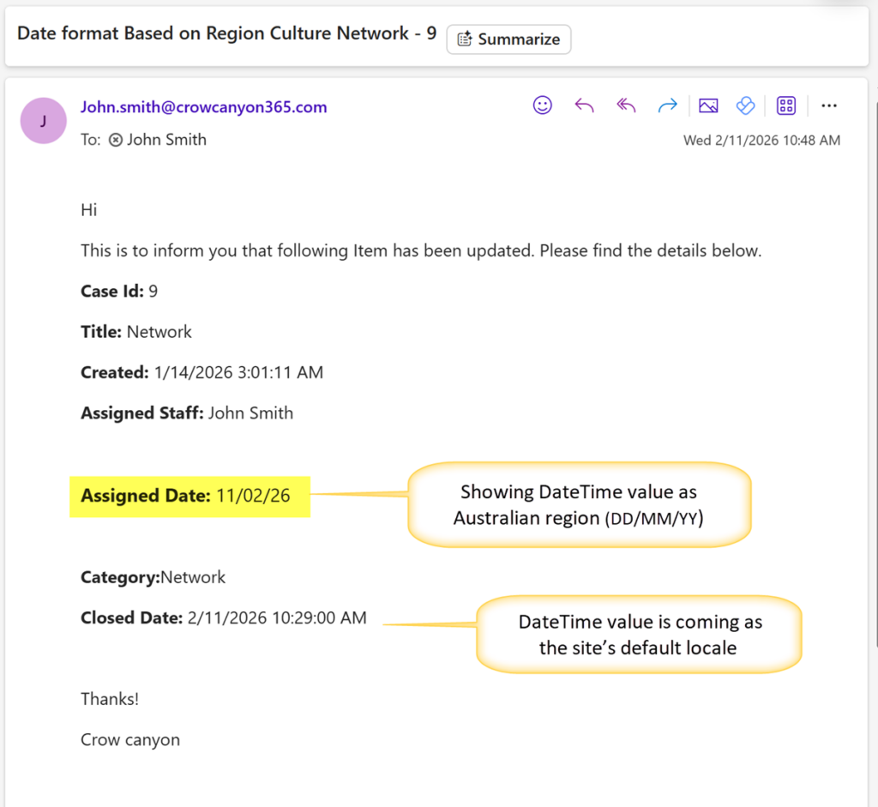Click the Summarize button
The image size is (878, 807).
pos(508,39)
